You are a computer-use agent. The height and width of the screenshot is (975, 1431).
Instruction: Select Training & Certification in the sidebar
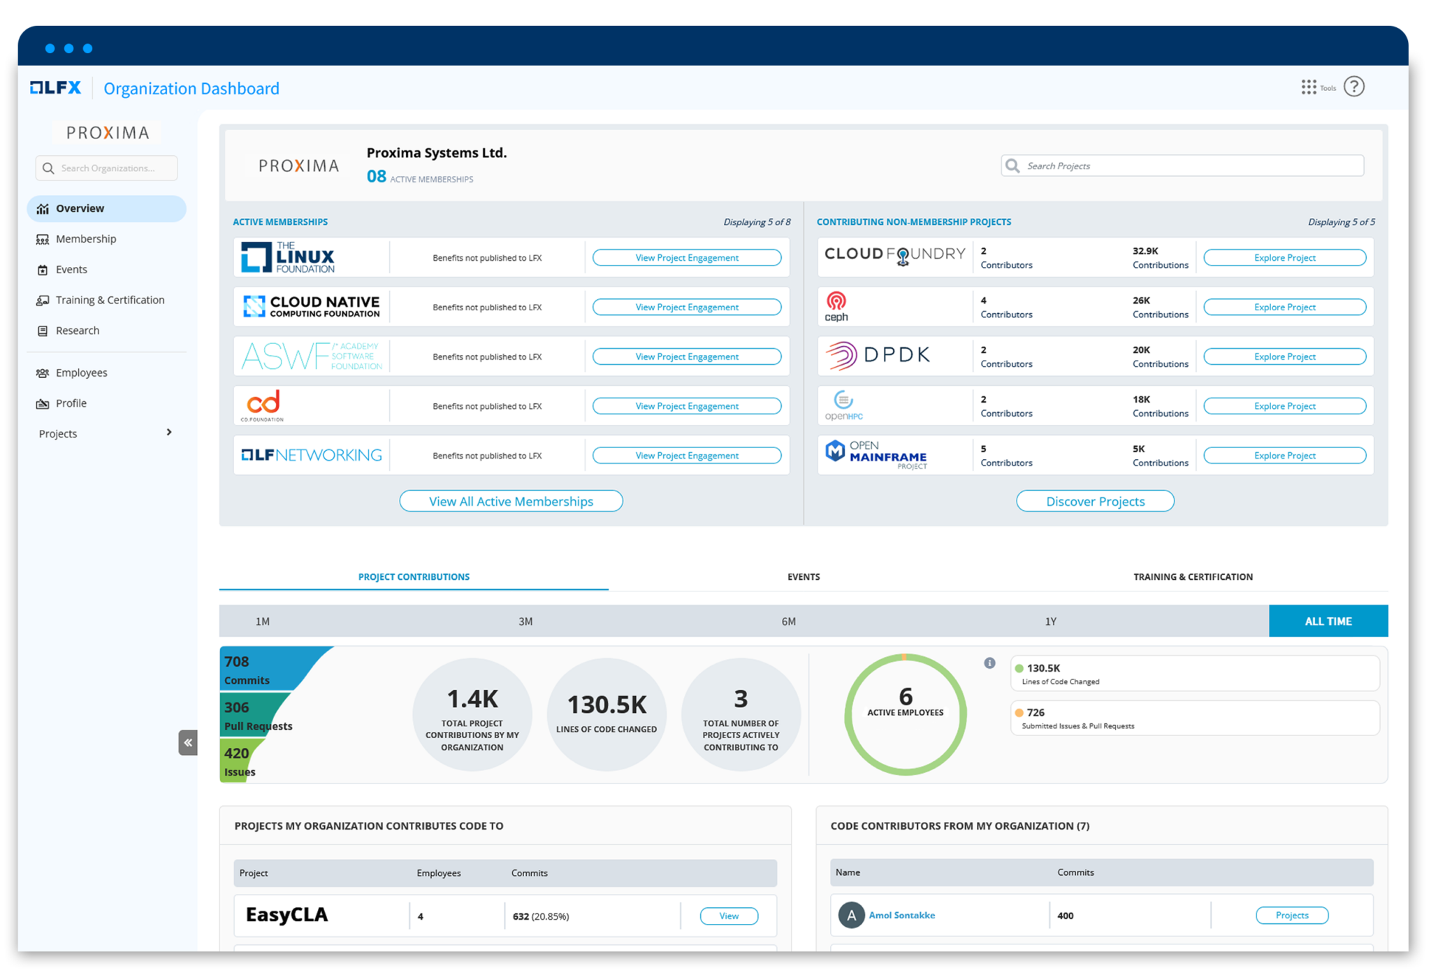(x=110, y=300)
